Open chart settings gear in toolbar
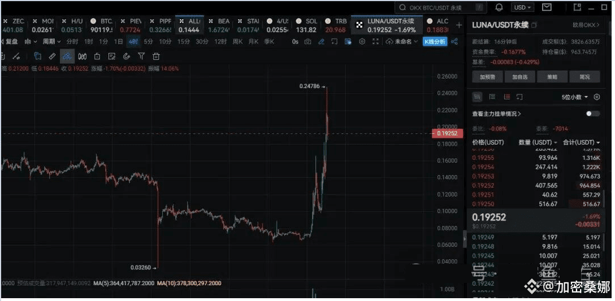 pyautogui.click(x=362, y=41)
